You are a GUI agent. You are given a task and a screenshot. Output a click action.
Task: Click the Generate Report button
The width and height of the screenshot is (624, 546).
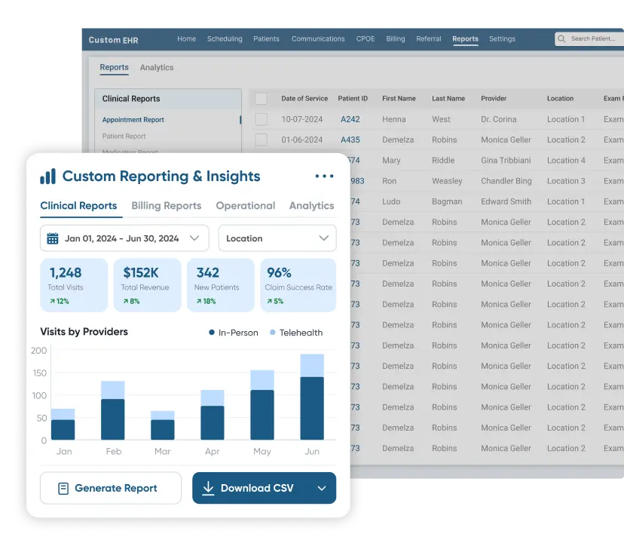coord(111,488)
